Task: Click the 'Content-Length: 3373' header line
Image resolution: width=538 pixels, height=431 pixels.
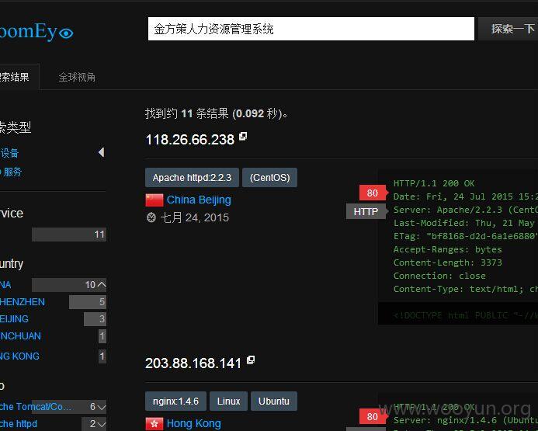Action: pyautogui.click(x=447, y=262)
